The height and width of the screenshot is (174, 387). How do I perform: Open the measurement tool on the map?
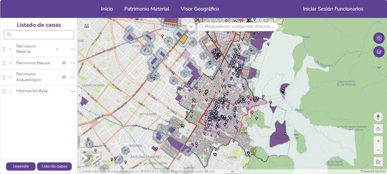pos(86,26)
